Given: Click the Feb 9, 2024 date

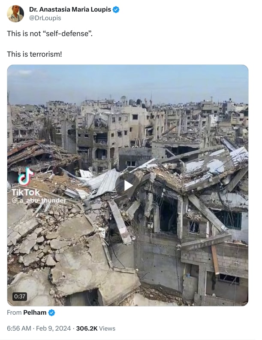Looking at the screenshot, I should click(x=53, y=328).
